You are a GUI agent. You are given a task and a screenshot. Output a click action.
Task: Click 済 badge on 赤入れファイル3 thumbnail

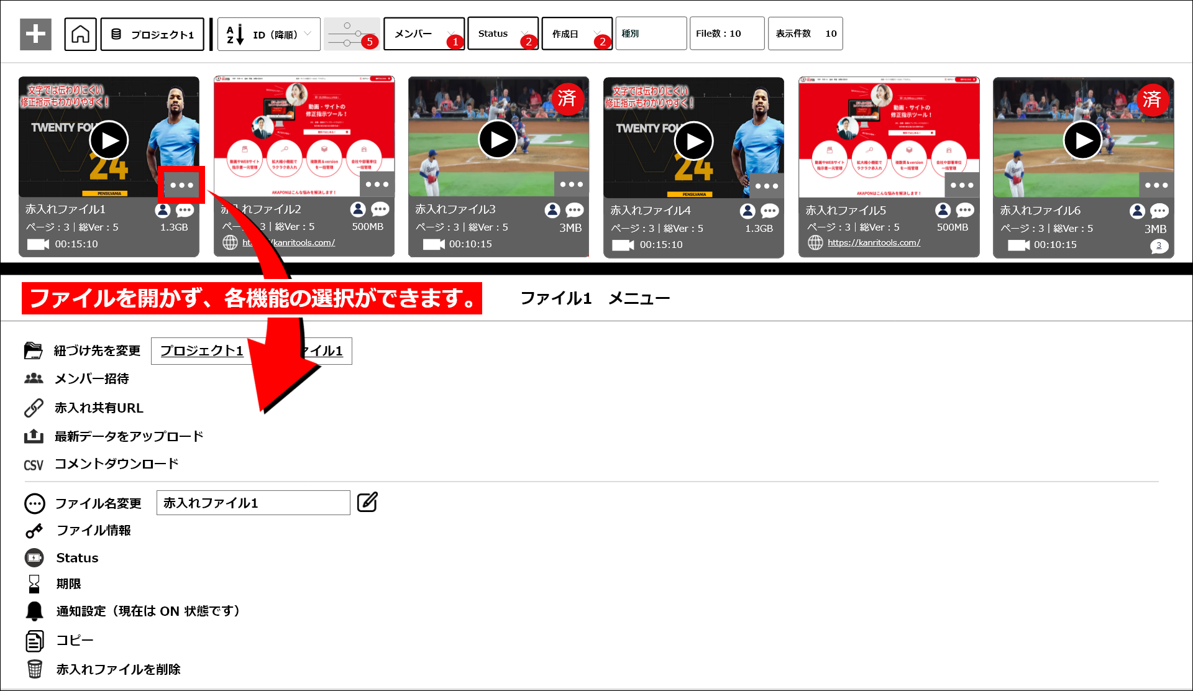coord(567,98)
